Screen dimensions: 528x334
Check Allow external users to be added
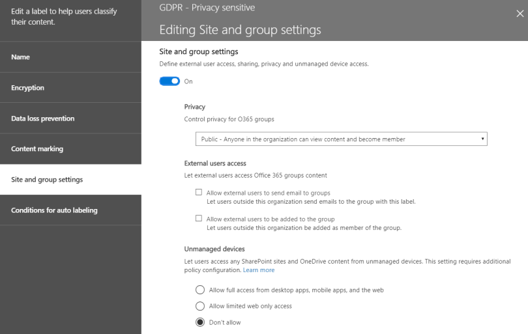pos(199,219)
